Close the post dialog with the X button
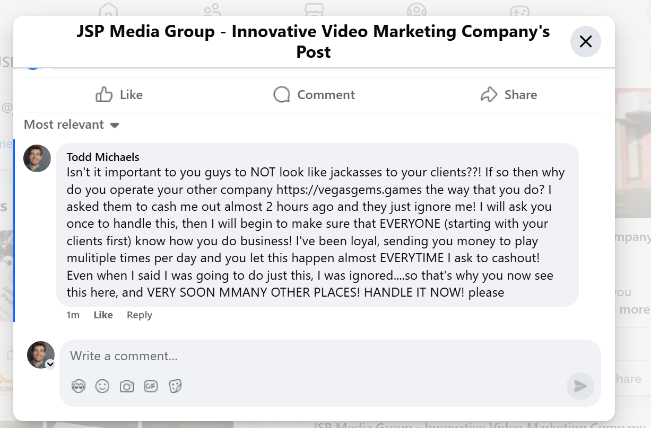Image resolution: width=651 pixels, height=428 pixels. click(585, 41)
